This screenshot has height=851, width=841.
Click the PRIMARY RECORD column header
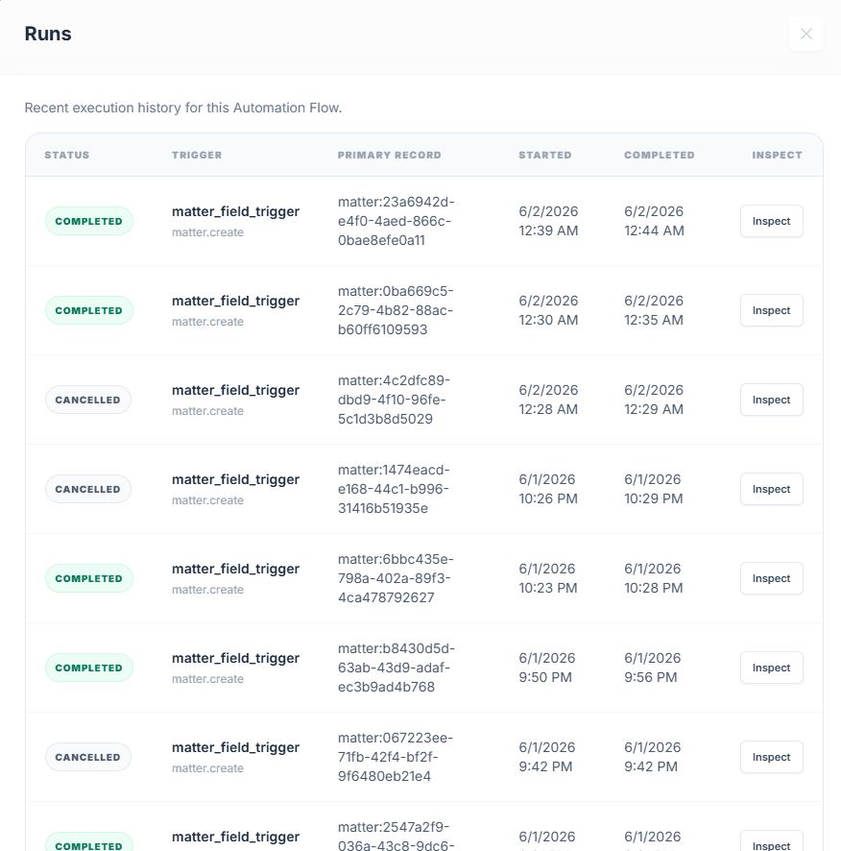tap(390, 155)
